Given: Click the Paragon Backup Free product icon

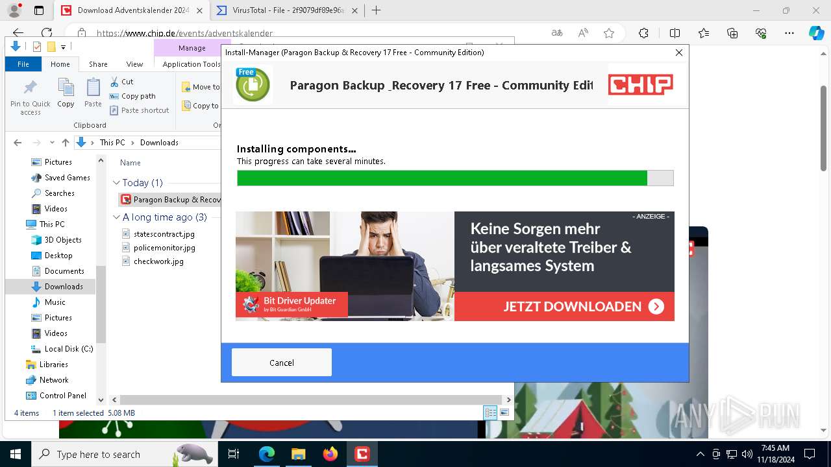Looking at the screenshot, I should [253, 85].
